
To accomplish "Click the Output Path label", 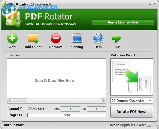I will click(x=14, y=125).
